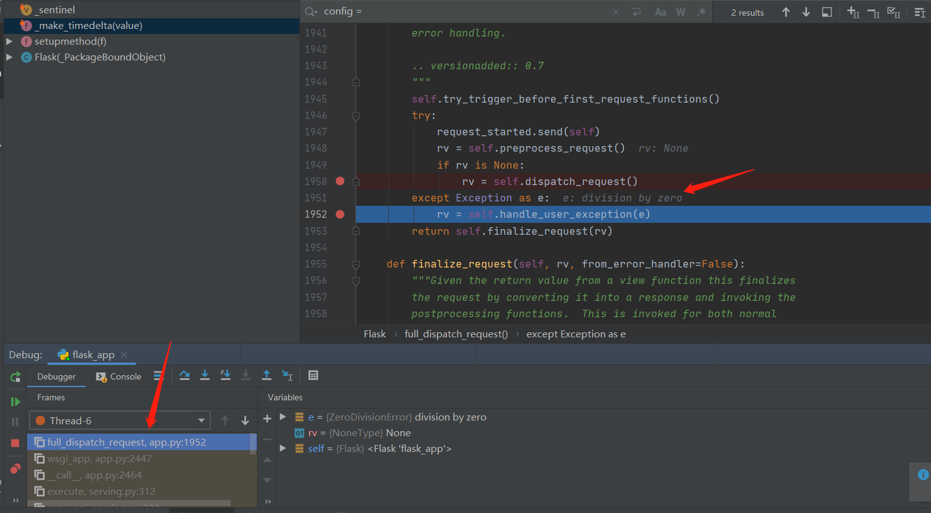
Task: Select the Debugger tab
Action: [56, 376]
